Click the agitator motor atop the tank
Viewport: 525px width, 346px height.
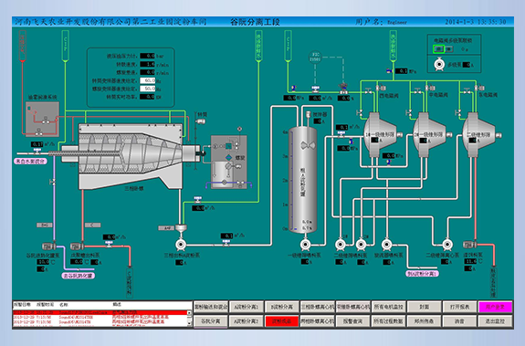(x=309, y=115)
